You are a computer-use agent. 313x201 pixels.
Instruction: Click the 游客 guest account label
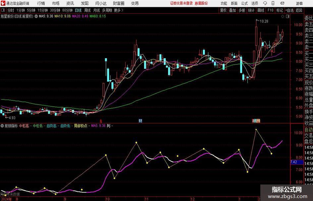[x=299, y=3]
